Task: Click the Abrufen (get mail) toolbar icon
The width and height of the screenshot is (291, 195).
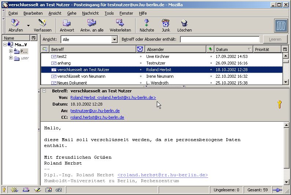Action: (15, 24)
